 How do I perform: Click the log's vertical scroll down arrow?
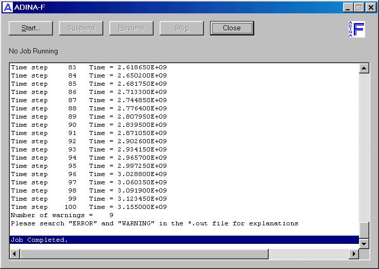364,244
